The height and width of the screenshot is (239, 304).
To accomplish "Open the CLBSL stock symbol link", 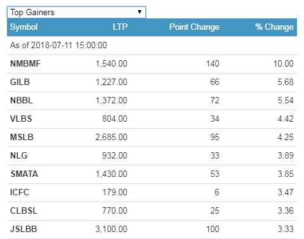I will click(x=23, y=210).
